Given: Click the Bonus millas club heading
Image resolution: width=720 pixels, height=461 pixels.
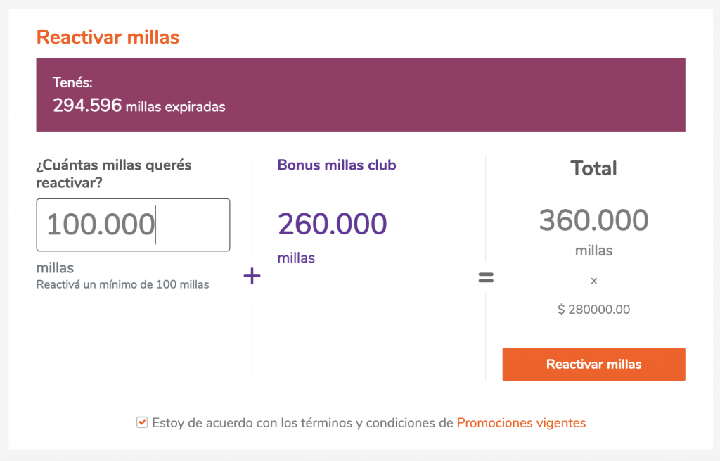Looking at the screenshot, I should pyautogui.click(x=337, y=165).
